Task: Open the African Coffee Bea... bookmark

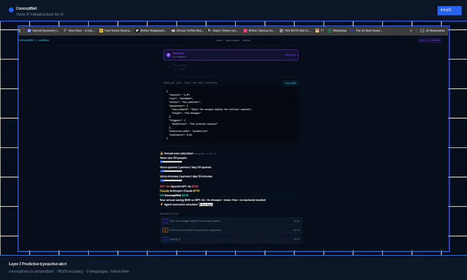Action: pyautogui.click(x=187, y=30)
